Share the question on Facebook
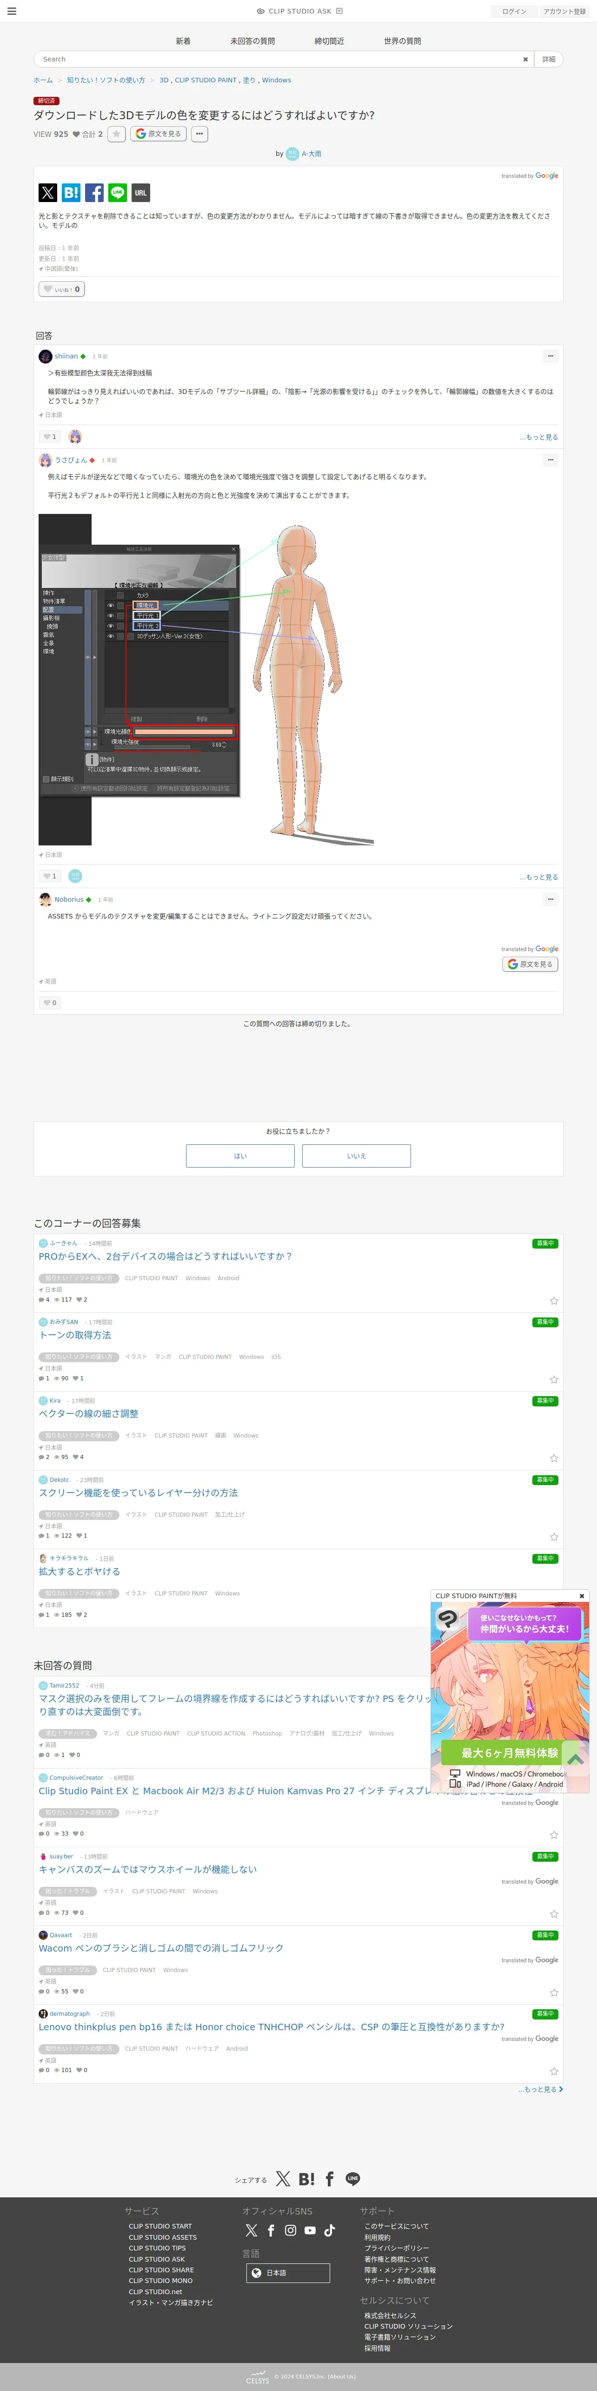Viewport: 597px width, 2391px height. [94, 193]
